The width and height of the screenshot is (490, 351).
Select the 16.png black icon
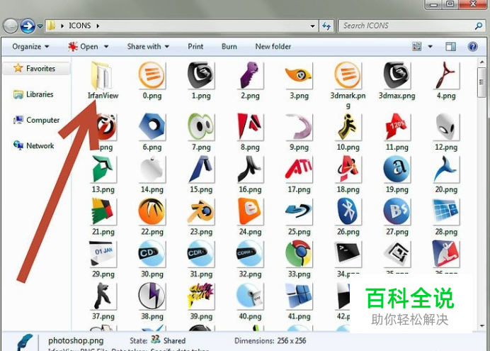point(250,169)
